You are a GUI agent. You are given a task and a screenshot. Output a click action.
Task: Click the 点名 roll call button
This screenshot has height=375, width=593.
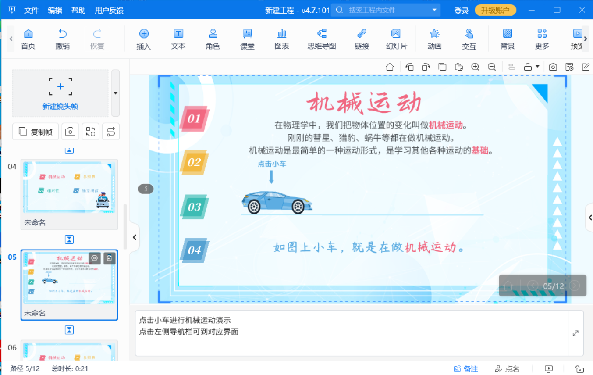click(x=507, y=369)
